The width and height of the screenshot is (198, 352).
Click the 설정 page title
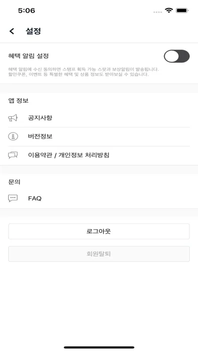pyautogui.click(x=33, y=31)
